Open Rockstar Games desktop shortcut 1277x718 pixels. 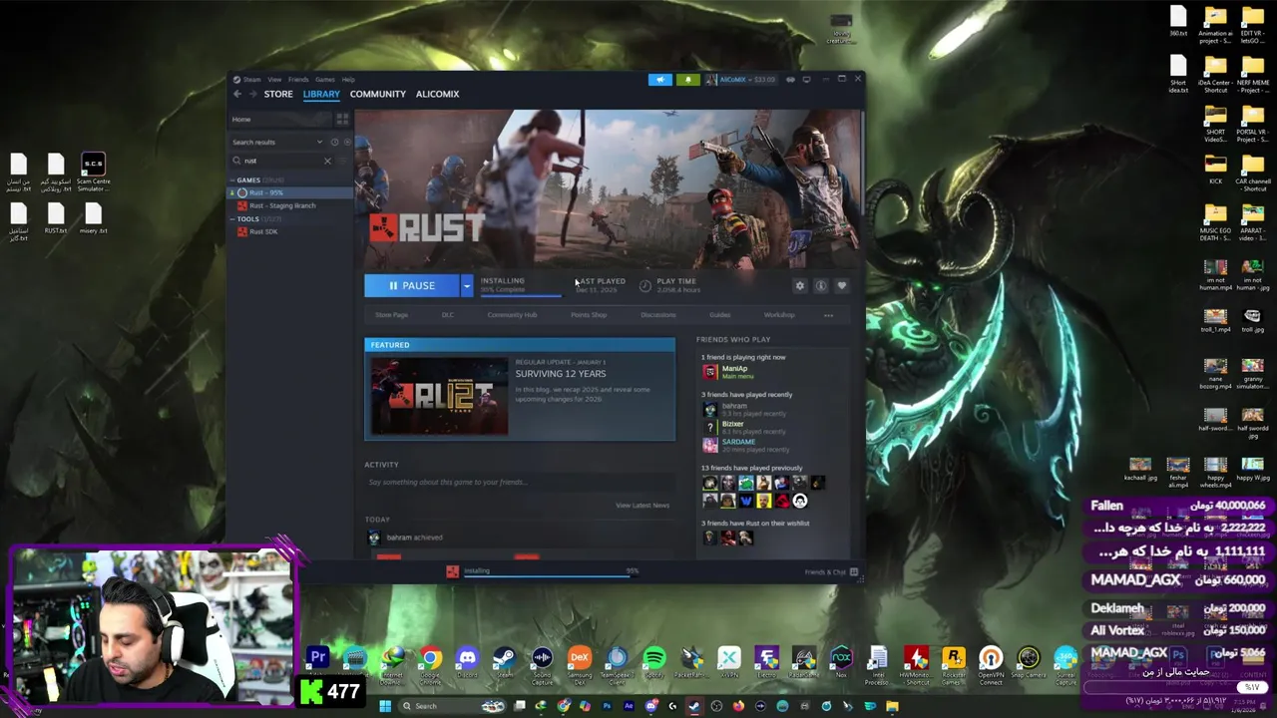(x=954, y=663)
